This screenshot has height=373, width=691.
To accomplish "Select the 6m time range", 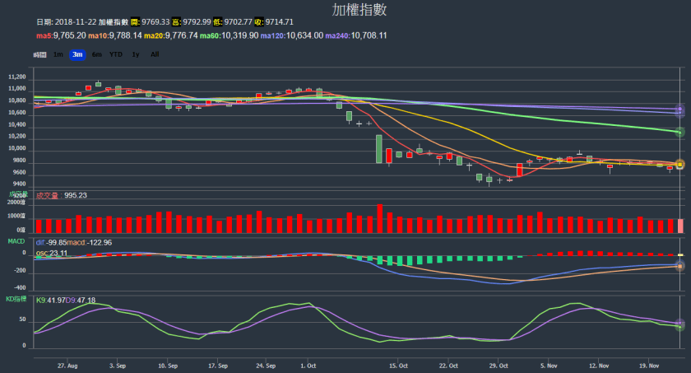I will coord(97,54).
